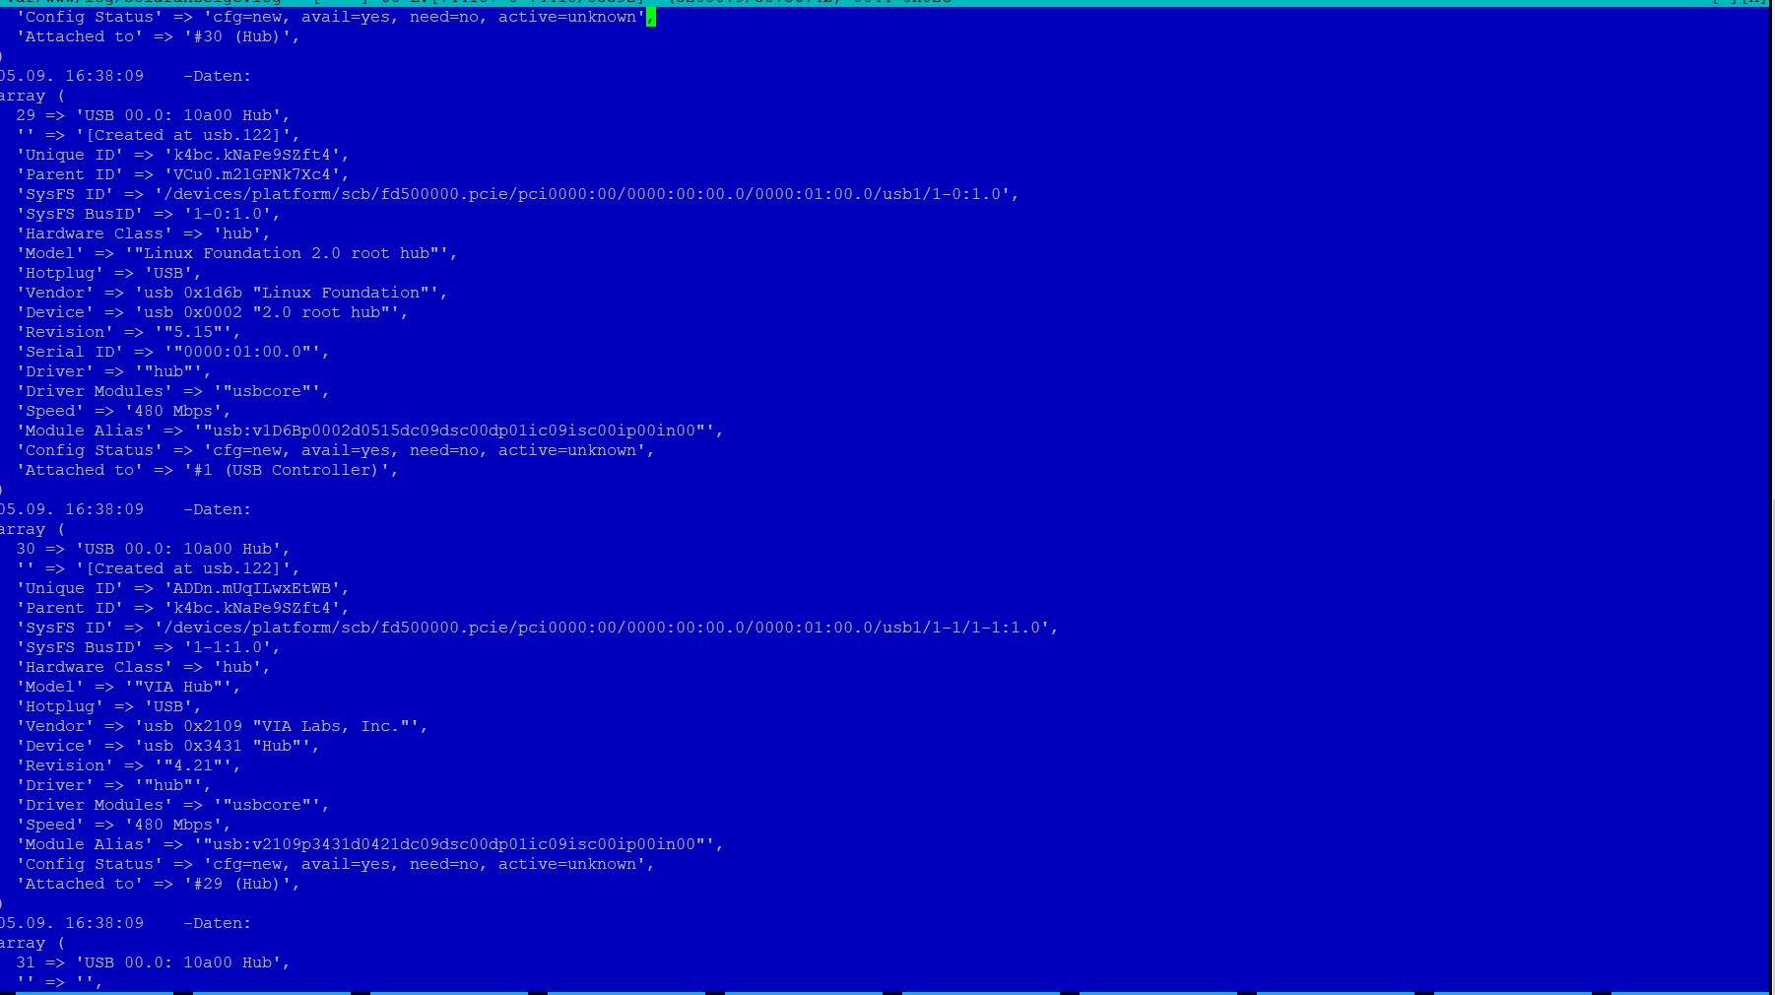Click the green text cursor after 'active=unknown'
Screen dimensions: 1775x995
pyautogui.click(x=651, y=17)
